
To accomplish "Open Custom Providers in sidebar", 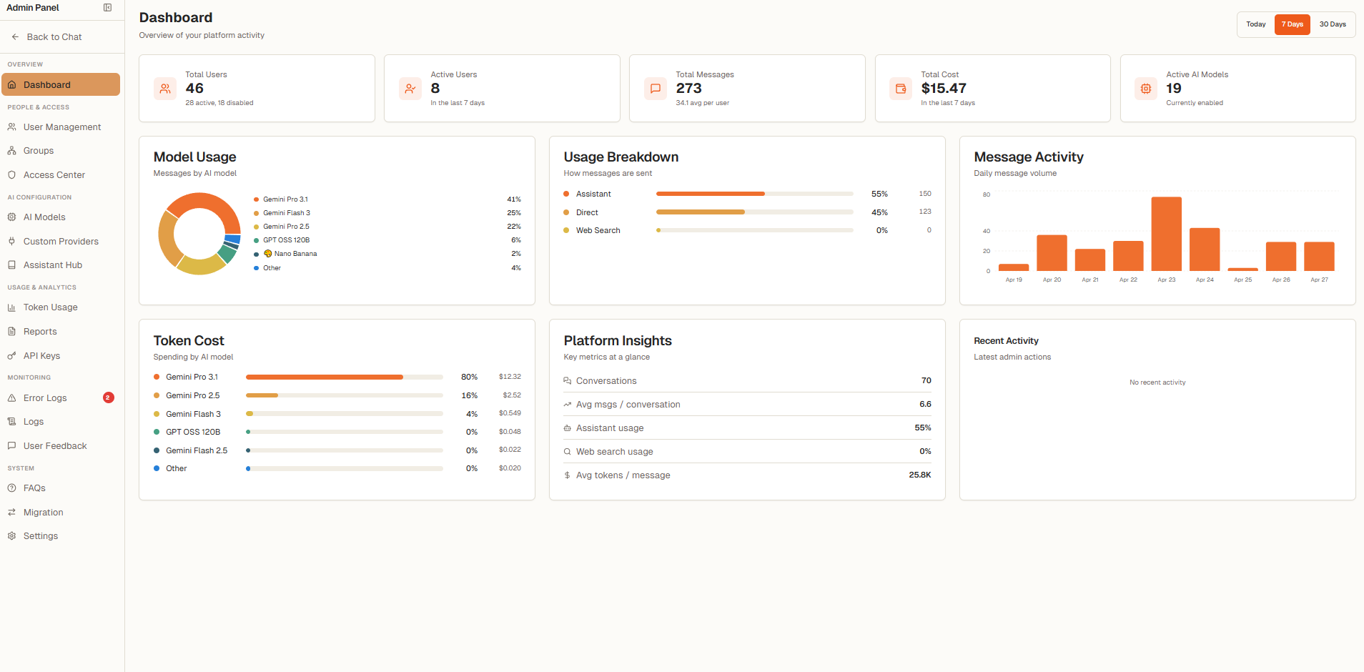I will (x=61, y=242).
